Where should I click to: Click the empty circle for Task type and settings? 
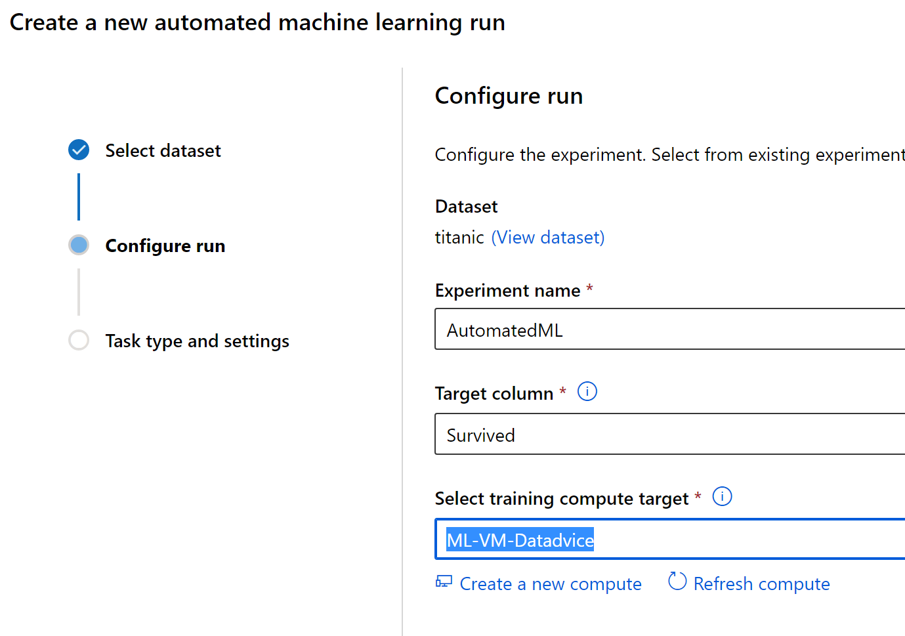point(78,340)
